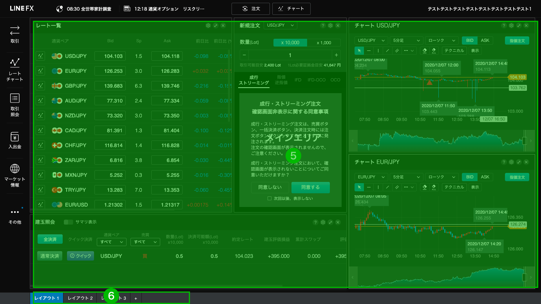Image resolution: width=541 pixels, height=304 pixels.
Task: Expand the 5分足 timeframe dropdown in USD/JPY chart
Action: click(407, 40)
